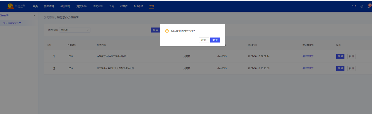Open the 签订表预览 link for task 1060

[308, 56]
